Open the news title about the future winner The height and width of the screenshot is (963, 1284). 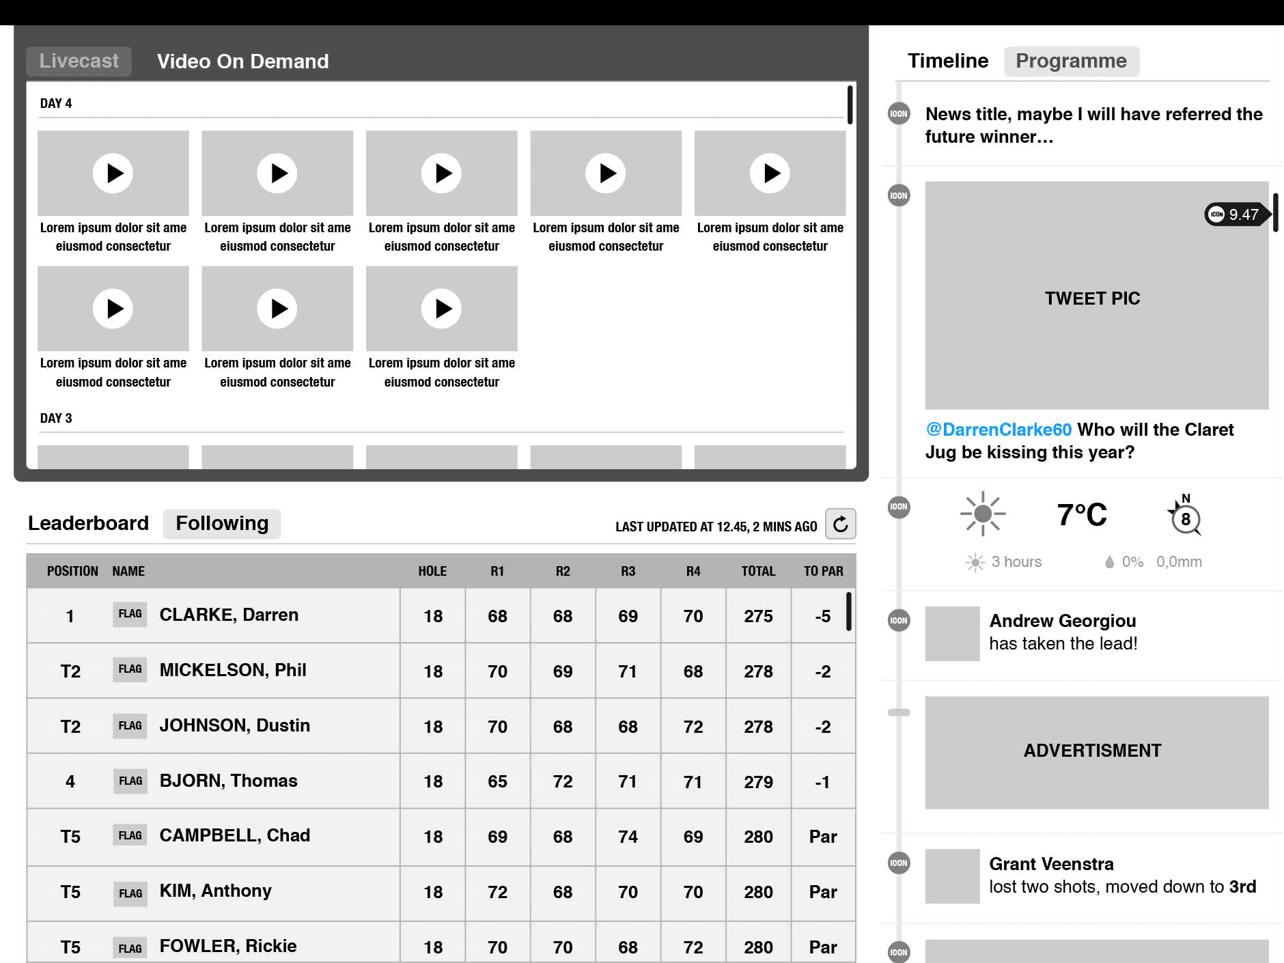pyautogui.click(x=1094, y=125)
